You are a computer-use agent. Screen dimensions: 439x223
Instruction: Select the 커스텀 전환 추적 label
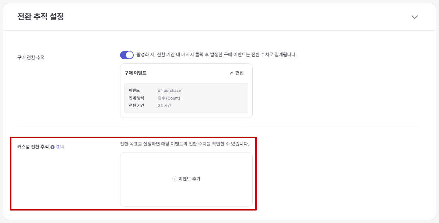pos(33,147)
